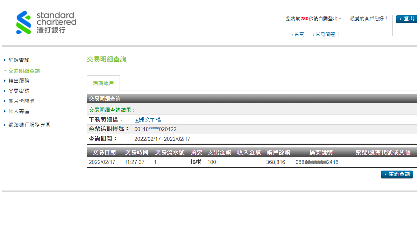Open 轉出服務 sidebar item
Viewport: 419px width, 228px height.
pos(19,81)
